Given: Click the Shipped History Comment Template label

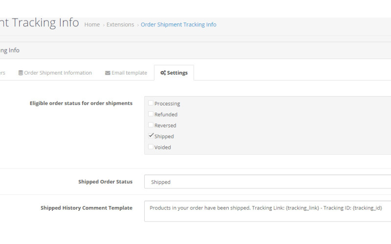Looking at the screenshot, I should pyautogui.click(x=86, y=208).
